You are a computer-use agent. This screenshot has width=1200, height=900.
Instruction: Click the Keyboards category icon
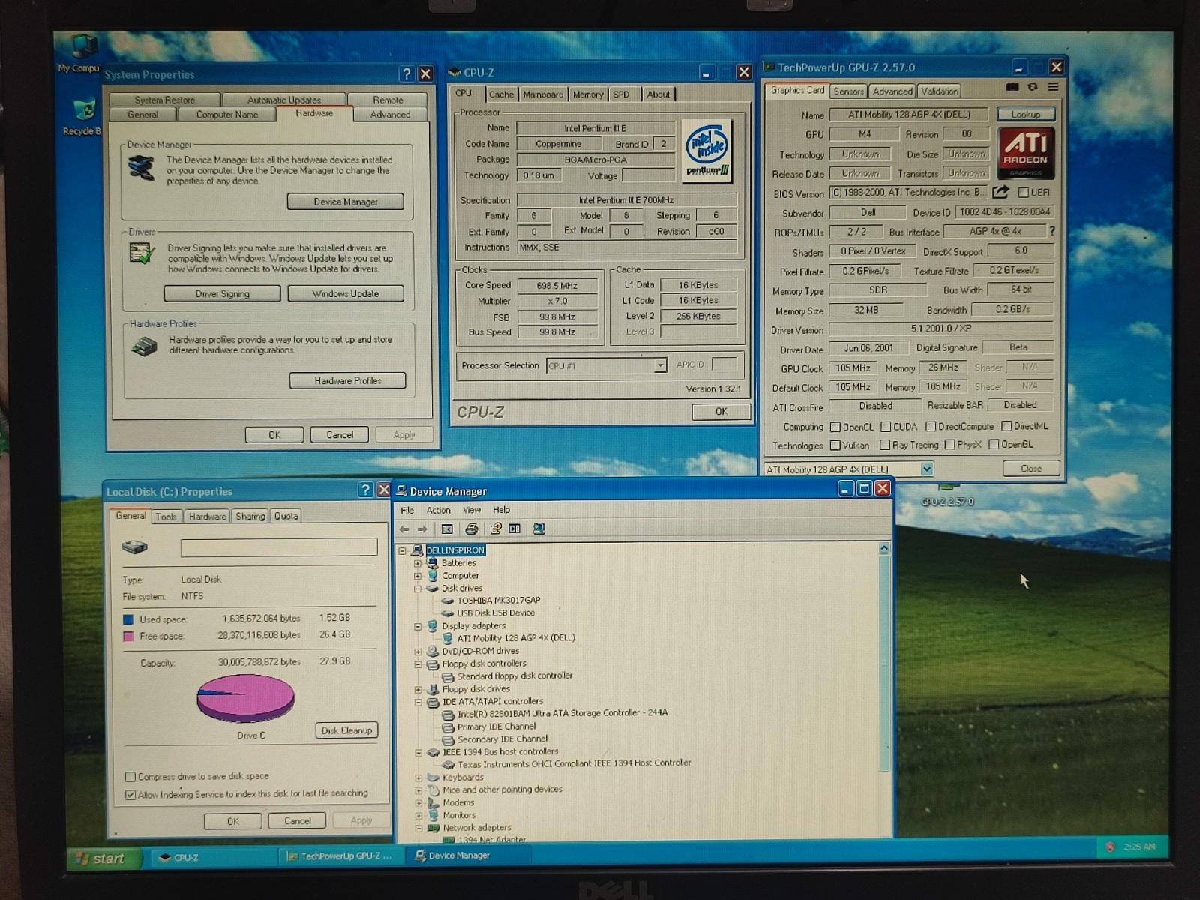tap(433, 778)
